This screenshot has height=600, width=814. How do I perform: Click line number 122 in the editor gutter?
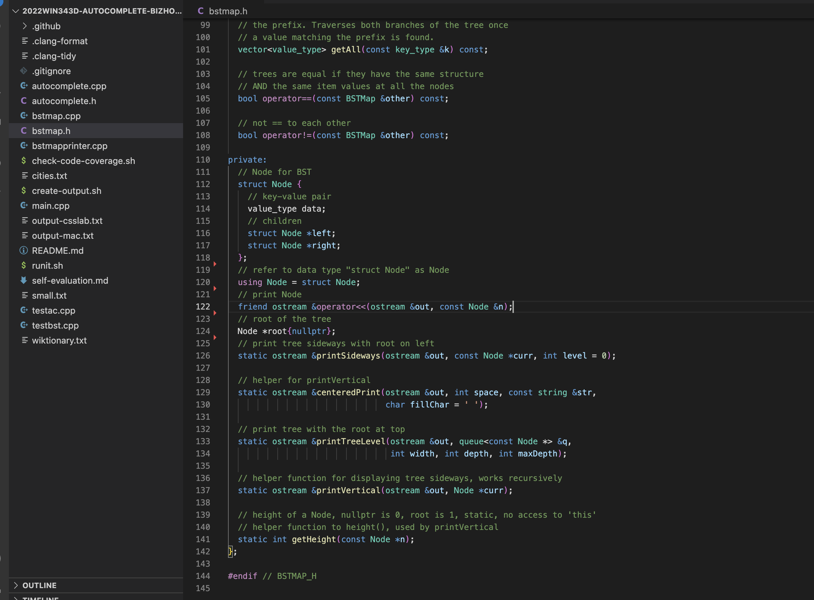pos(203,306)
